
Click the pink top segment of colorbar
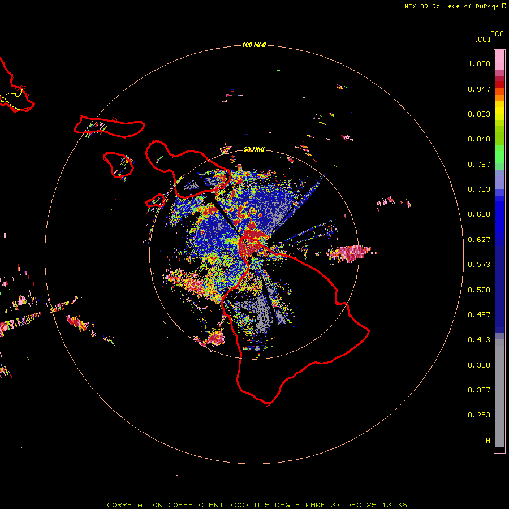click(499, 61)
